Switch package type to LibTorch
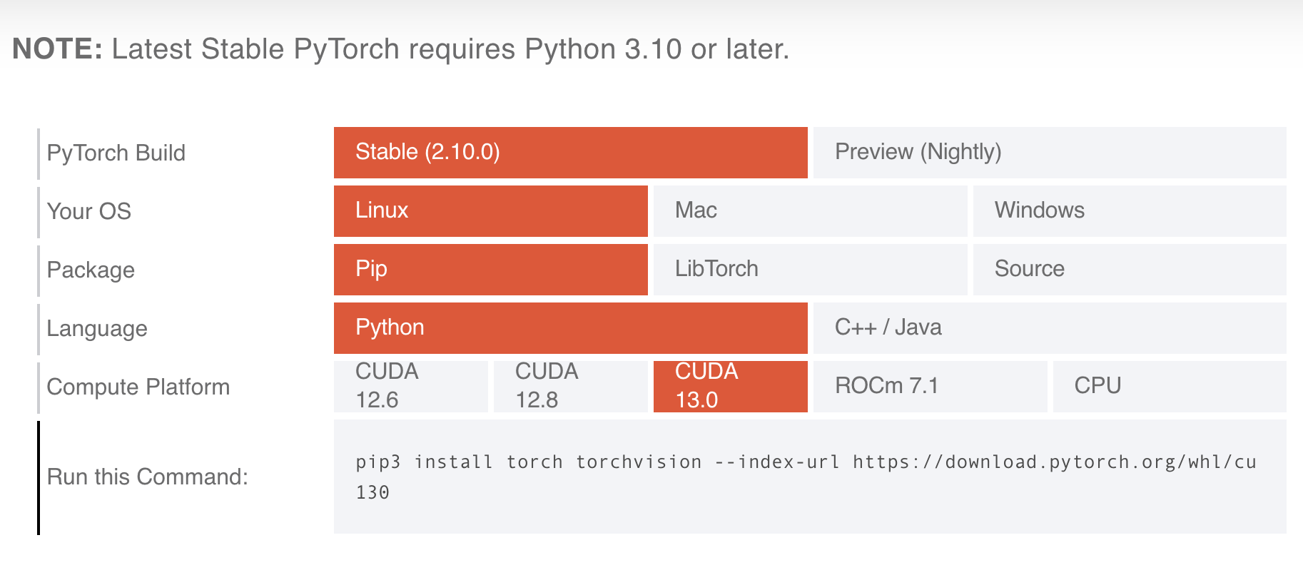The width and height of the screenshot is (1303, 585). [716, 269]
